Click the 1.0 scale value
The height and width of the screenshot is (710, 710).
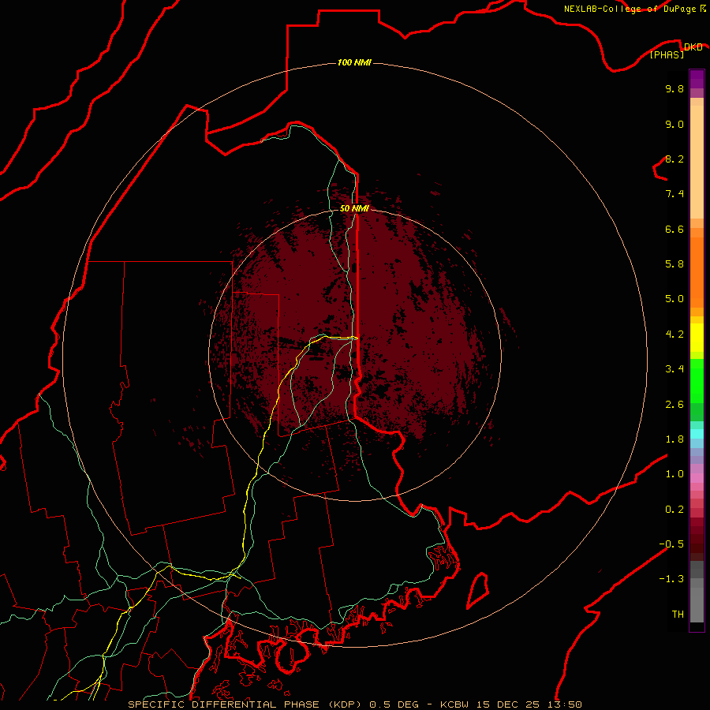(674, 474)
